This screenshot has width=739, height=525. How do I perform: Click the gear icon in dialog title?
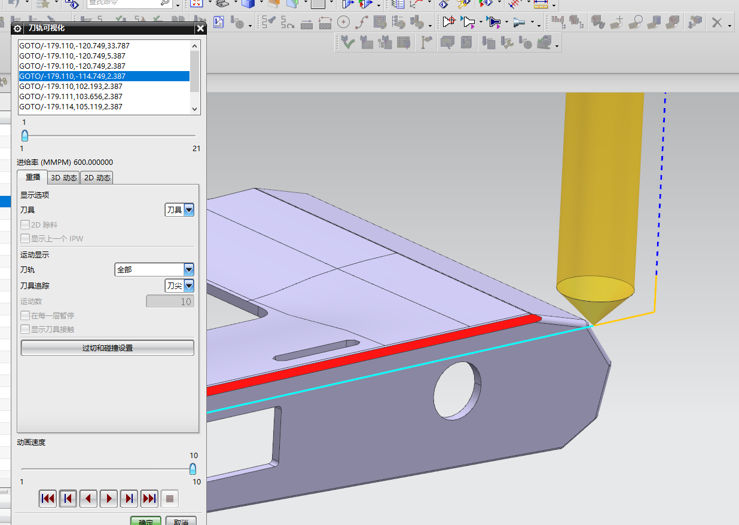pos(17,28)
